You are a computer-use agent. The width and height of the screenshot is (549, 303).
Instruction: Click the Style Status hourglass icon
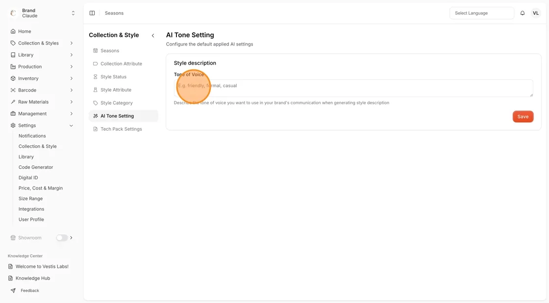point(95,77)
